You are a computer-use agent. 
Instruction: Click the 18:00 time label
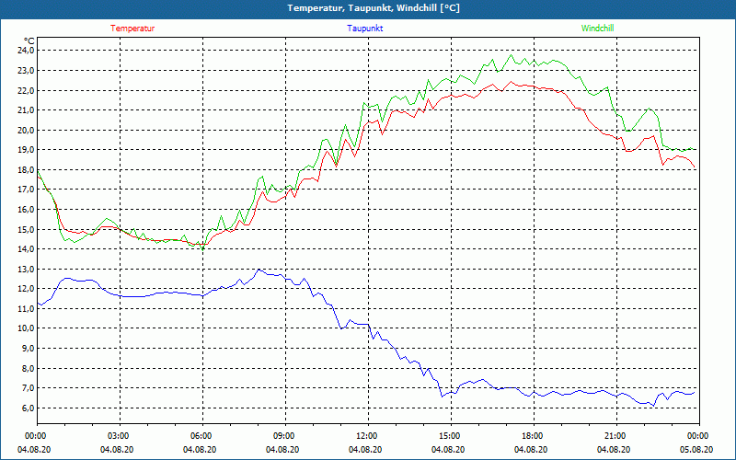click(532, 436)
